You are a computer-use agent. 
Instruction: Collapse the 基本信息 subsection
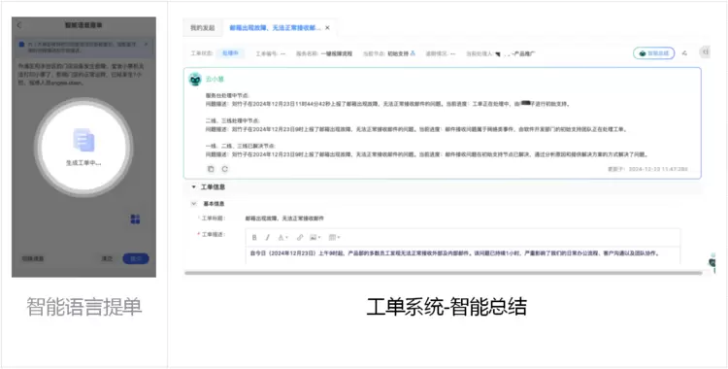[194, 204]
